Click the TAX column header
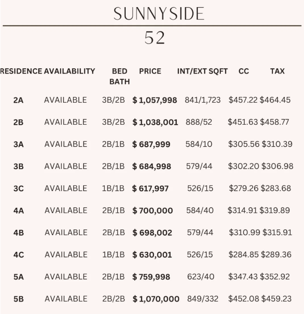The width and height of the screenshot is (304, 314). coord(277,71)
